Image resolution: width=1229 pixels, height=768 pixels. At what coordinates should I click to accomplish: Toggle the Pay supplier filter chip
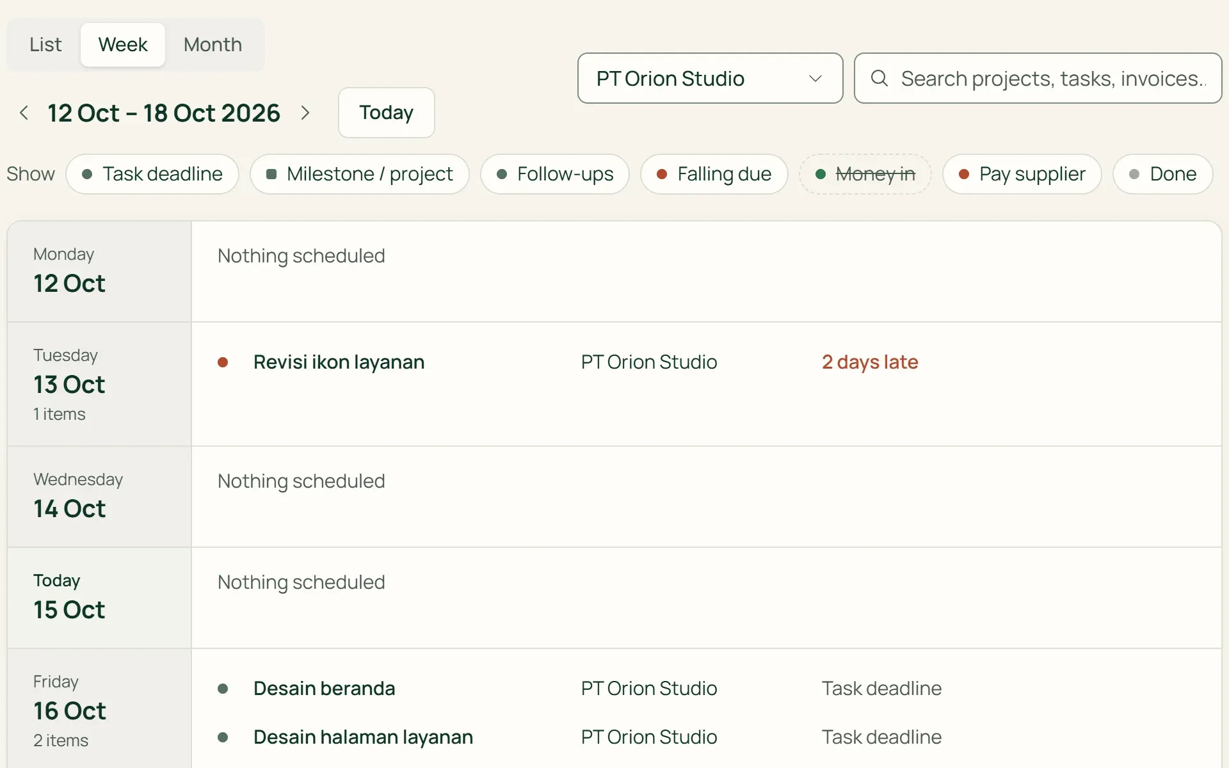(x=1022, y=174)
